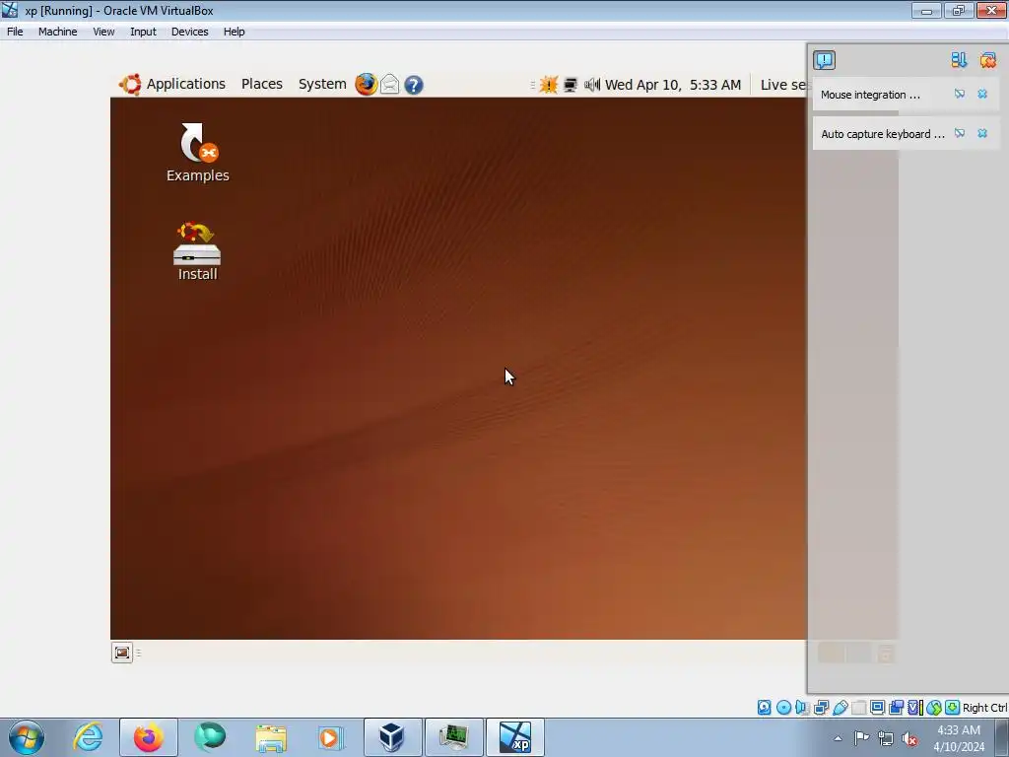Click the remove all notifications icon
This screenshot has width=1009, height=757.
coord(987,60)
